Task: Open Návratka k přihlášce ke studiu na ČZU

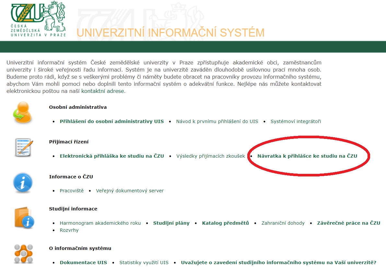Action: (307, 156)
